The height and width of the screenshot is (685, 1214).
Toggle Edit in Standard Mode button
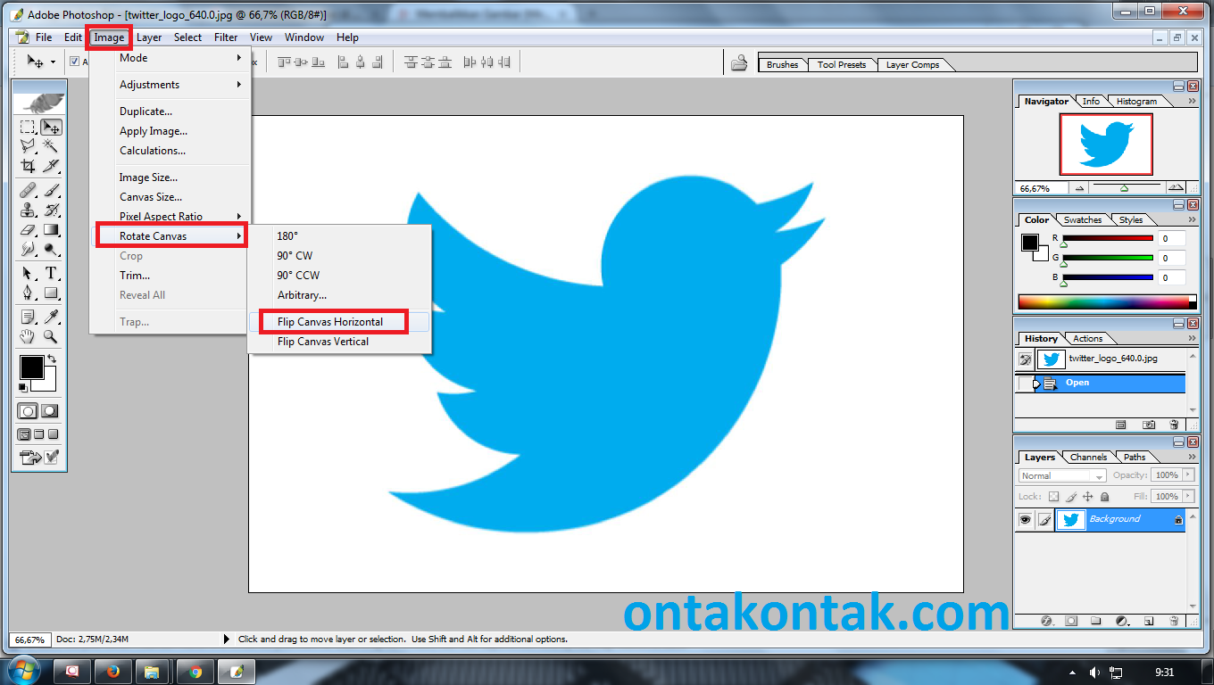click(x=28, y=411)
